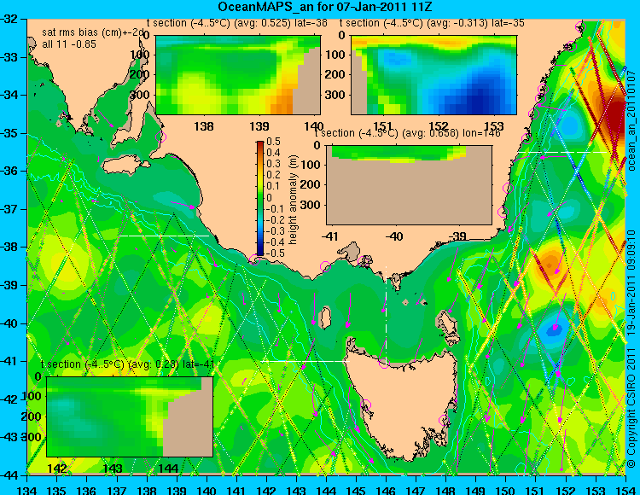
Task: Click the longitude 134 label on the bottom axis
Action: pyautogui.click(x=27, y=490)
